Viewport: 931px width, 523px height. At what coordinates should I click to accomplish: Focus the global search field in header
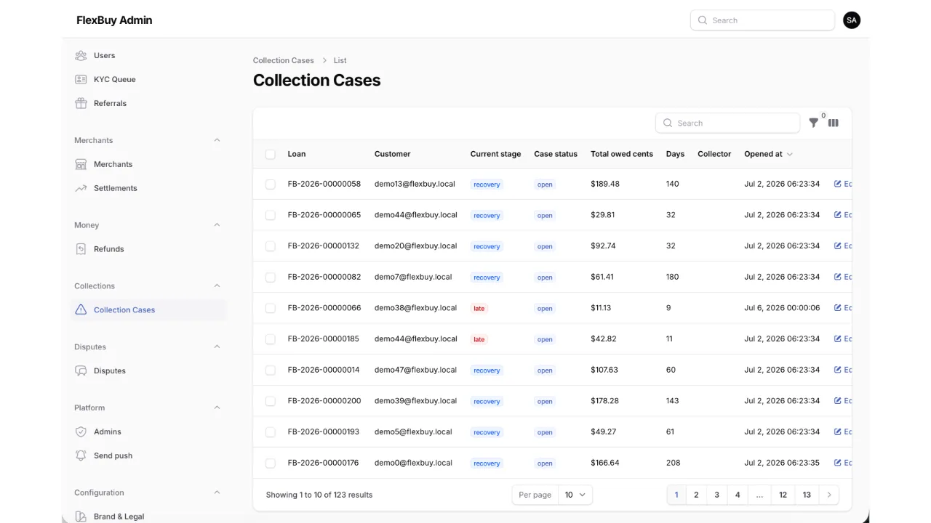(762, 20)
